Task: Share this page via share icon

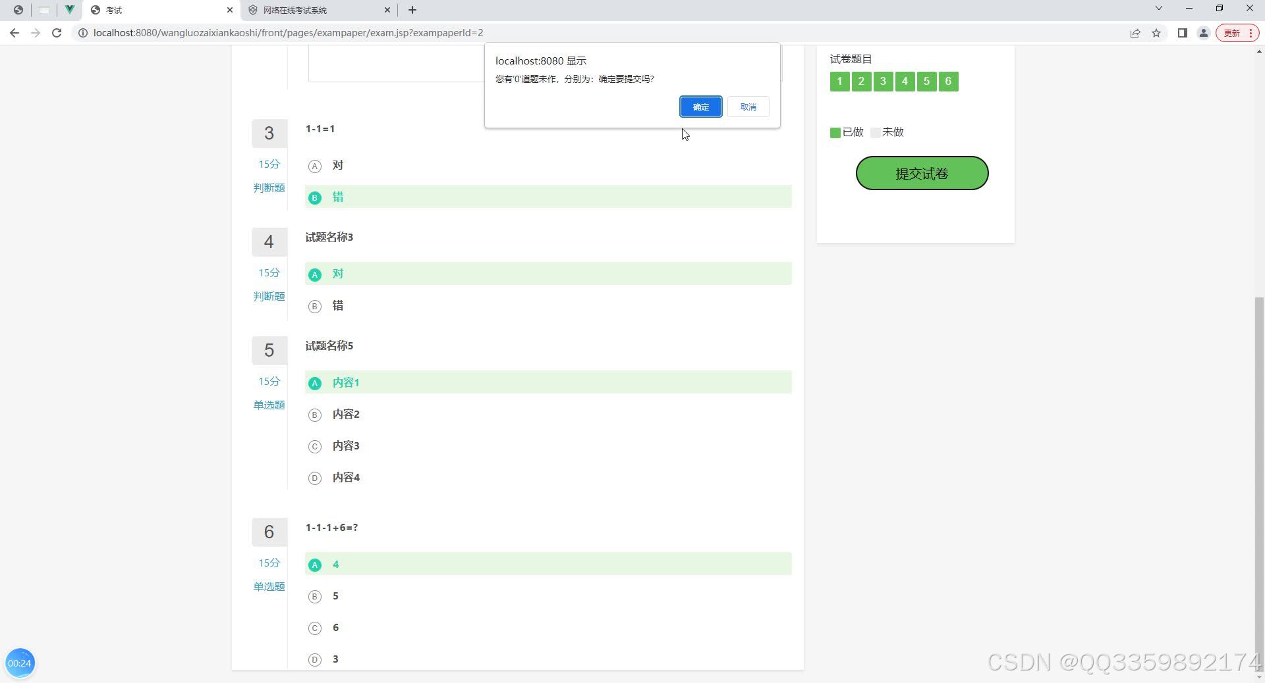Action: 1135,33
